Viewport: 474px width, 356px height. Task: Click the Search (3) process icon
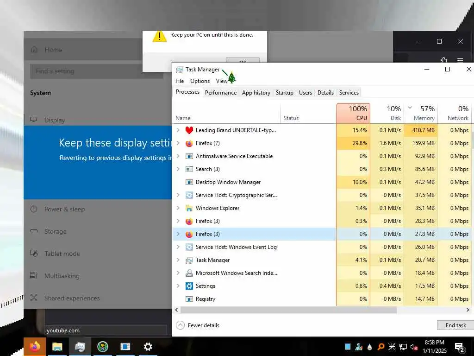[189, 169]
